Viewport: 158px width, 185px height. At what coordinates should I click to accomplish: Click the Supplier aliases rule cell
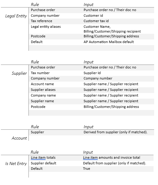click(x=43, y=90)
